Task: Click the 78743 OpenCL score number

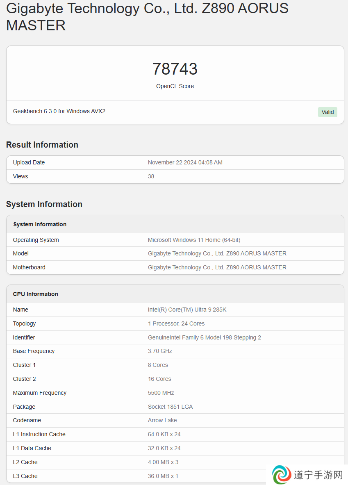Action: [x=175, y=68]
